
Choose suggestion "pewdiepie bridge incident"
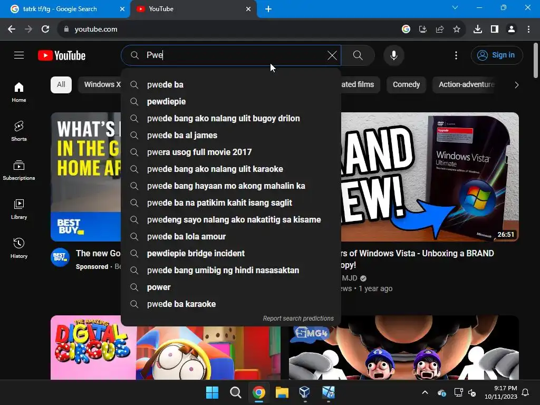pyautogui.click(x=231, y=254)
